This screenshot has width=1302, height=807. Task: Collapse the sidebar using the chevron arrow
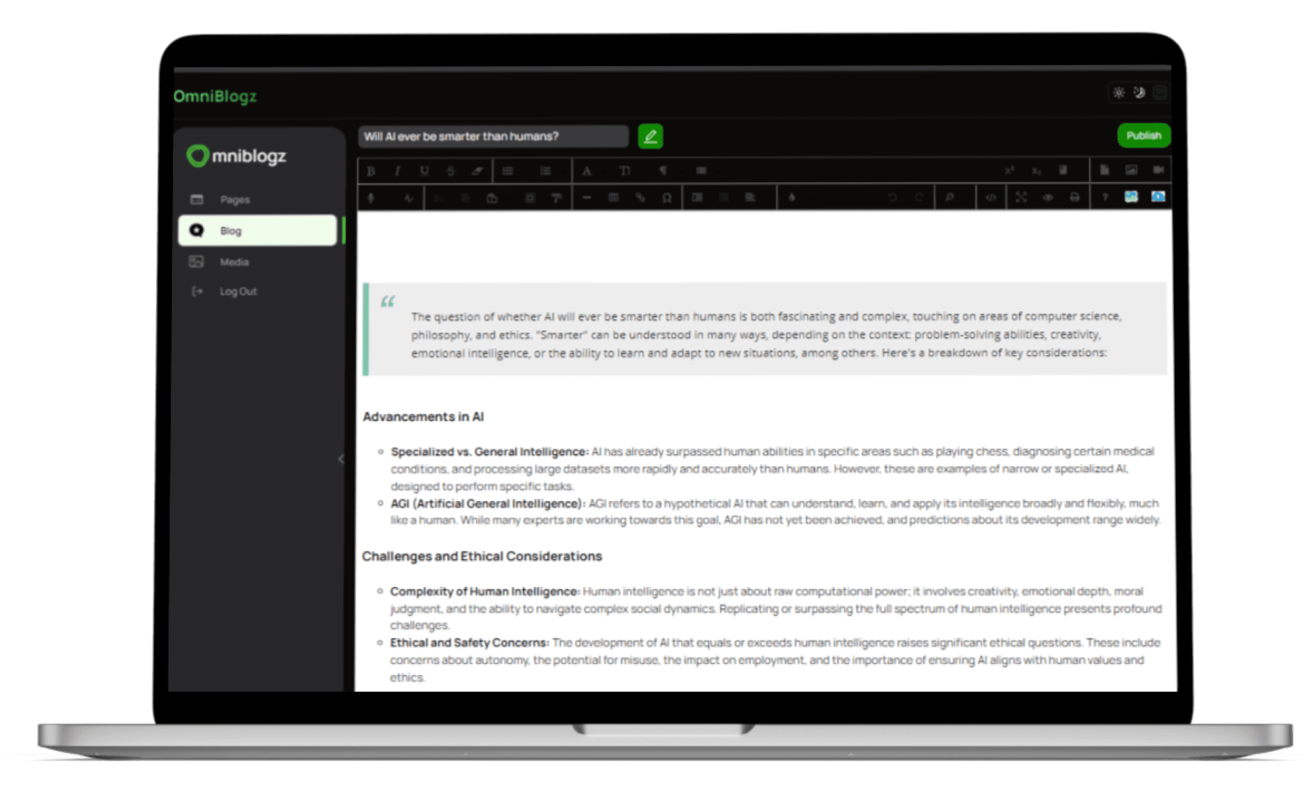tap(341, 459)
